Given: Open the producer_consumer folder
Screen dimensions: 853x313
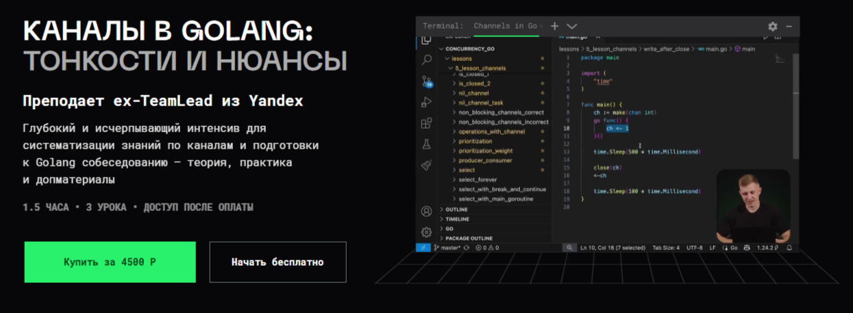Looking at the screenshot, I should 485,160.
